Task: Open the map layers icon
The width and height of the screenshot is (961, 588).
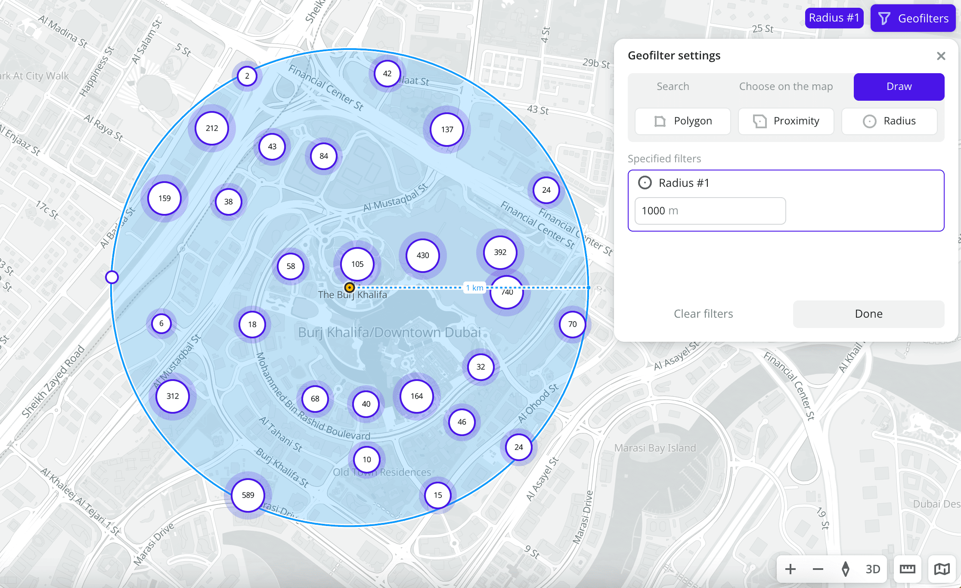Action: pyautogui.click(x=942, y=569)
